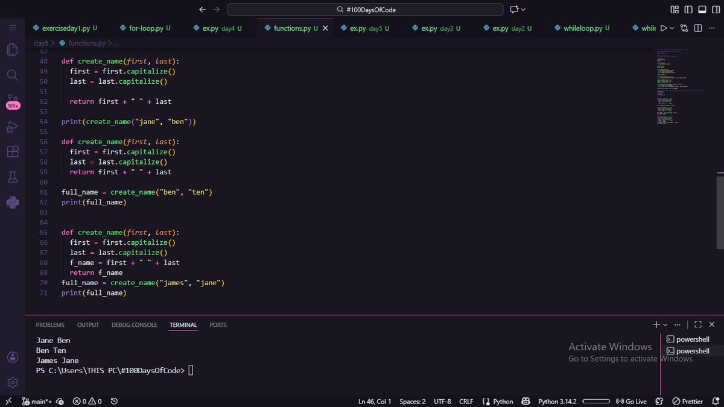Image resolution: width=724 pixels, height=407 pixels.
Task: Click Ln 46, Col 1 cursor position
Action: point(375,401)
